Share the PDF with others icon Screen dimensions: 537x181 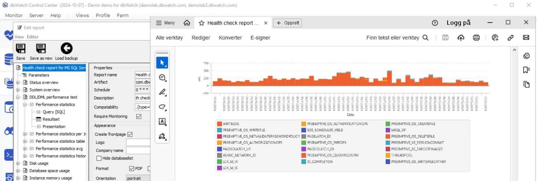tap(495, 38)
